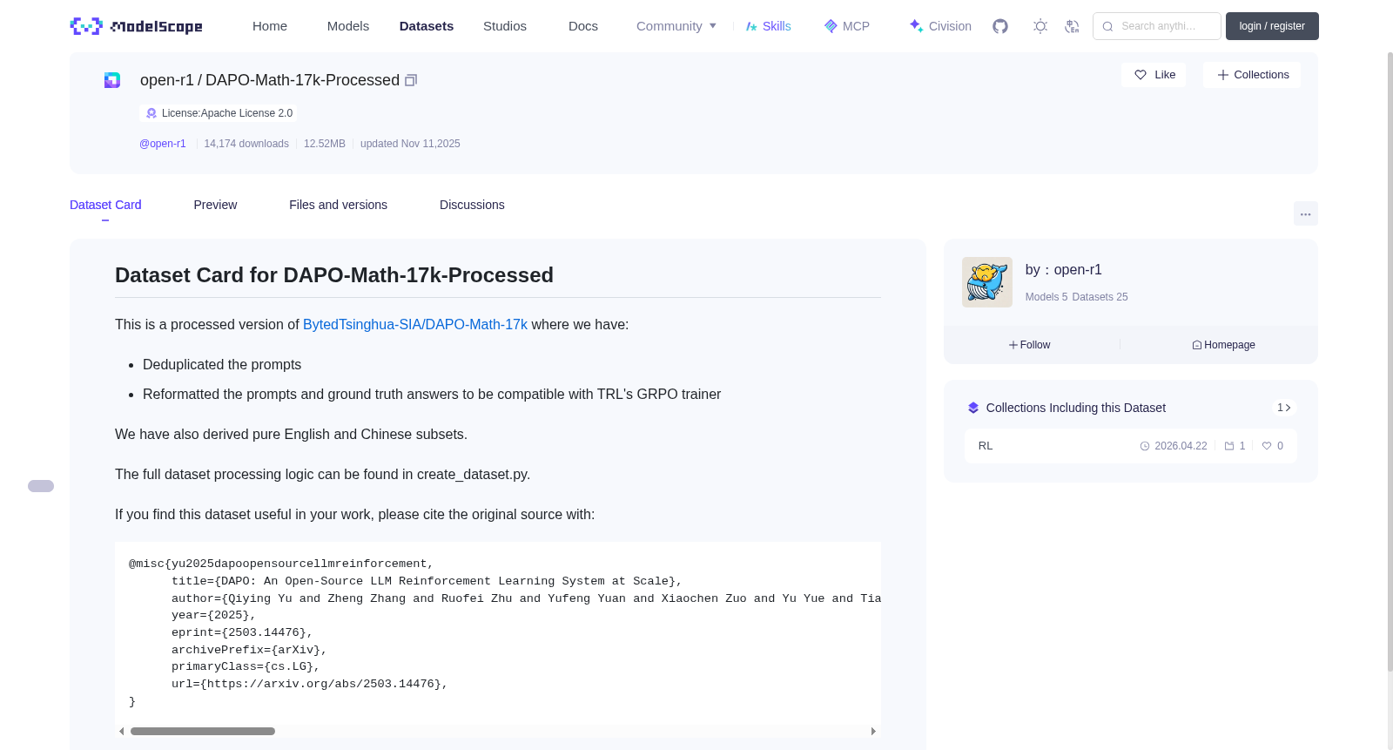Click the heart Like icon
Screen dimensions: 1393x750
(x=1141, y=75)
